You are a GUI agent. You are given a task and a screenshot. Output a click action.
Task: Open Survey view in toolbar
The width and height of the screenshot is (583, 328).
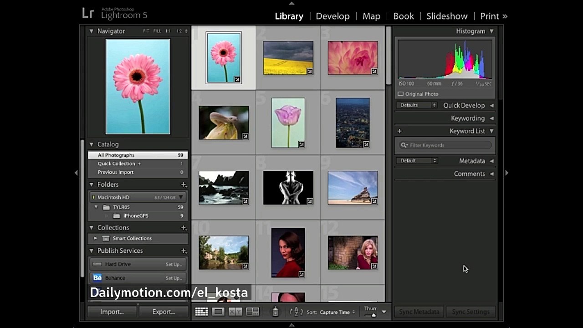click(x=252, y=312)
